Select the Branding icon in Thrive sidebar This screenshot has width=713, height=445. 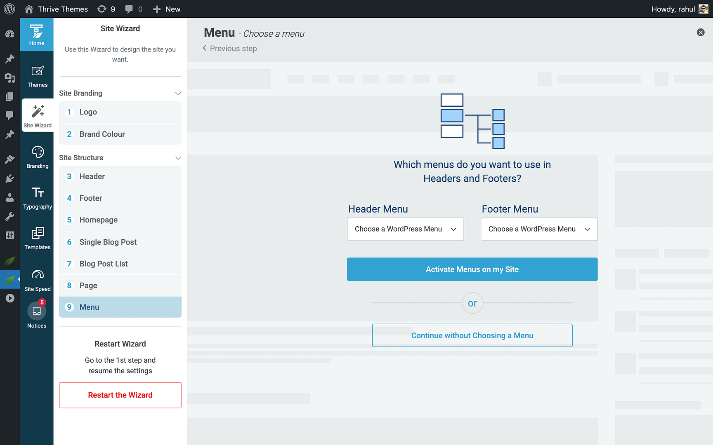[x=37, y=157]
